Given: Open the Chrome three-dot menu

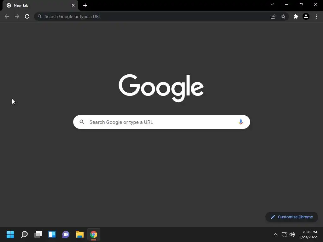Looking at the screenshot, I should coord(316,16).
